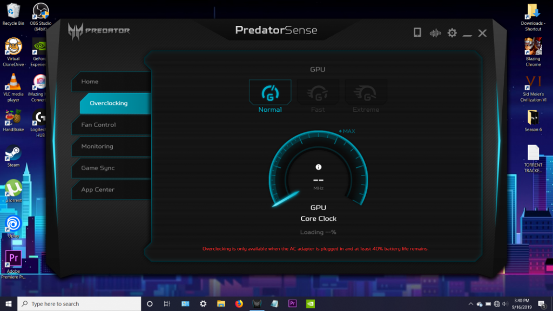Click Adobe Premiere Pro taskbar icon
Viewport: 553px width, 311px height.
click(292, 303)
